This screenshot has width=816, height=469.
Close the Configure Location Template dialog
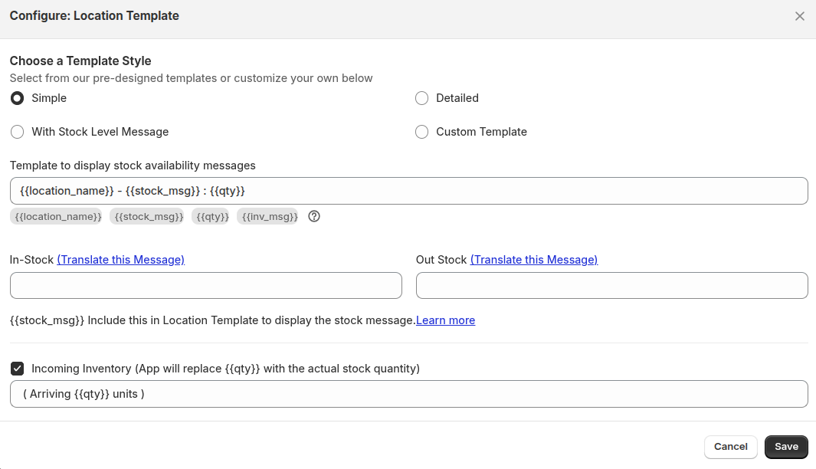point(799,16)
